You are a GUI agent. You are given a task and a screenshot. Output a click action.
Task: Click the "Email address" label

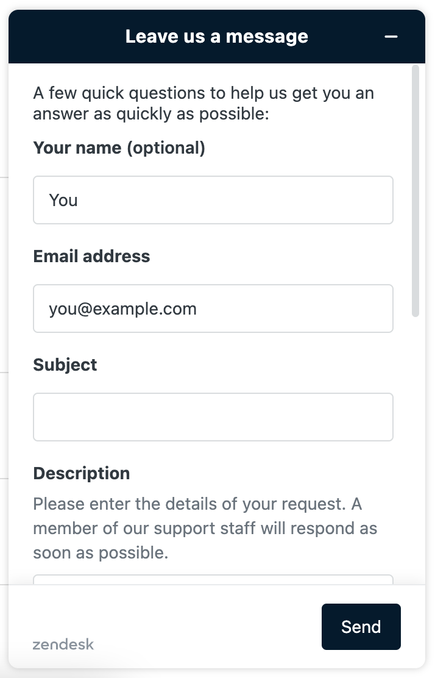(91, 256)
